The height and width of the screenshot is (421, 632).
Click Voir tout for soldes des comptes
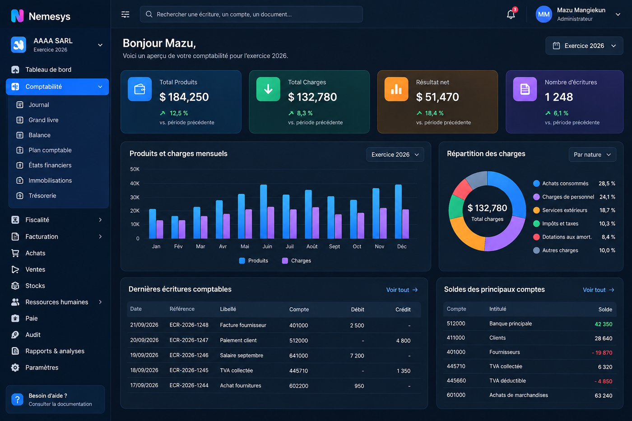[x=599, y=290]
